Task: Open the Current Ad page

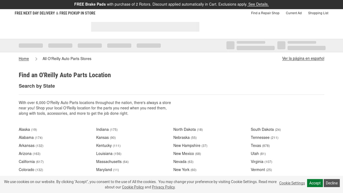Action: pos(294,13)
